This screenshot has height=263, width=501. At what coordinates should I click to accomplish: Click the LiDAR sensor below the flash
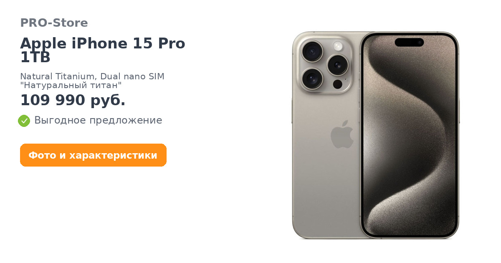click(x=338, y=84)
